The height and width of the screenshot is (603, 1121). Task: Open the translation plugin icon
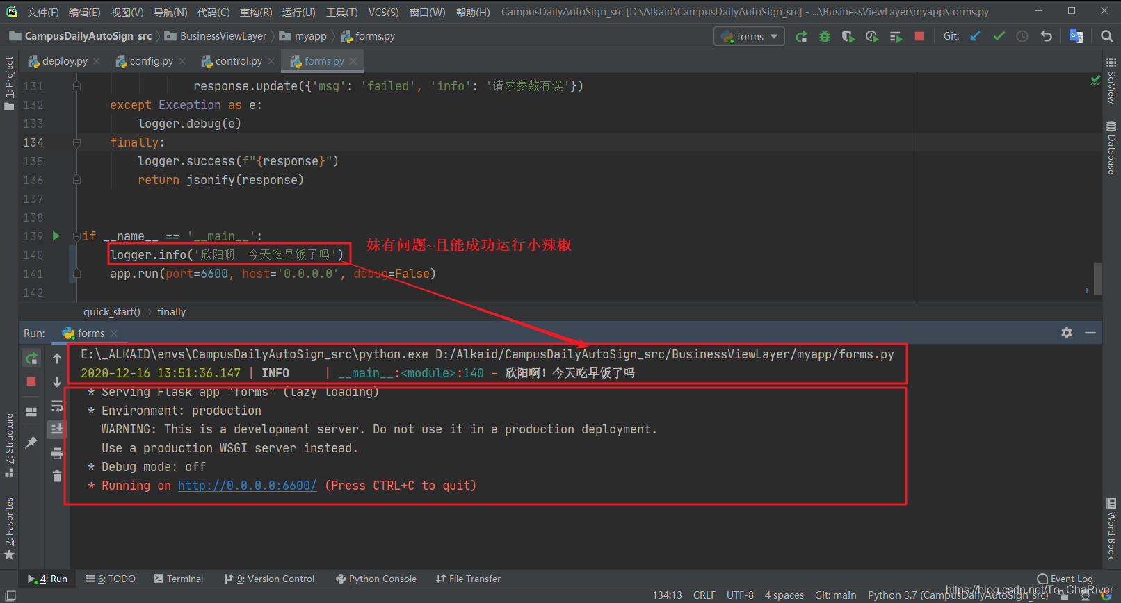[1076, 36]
